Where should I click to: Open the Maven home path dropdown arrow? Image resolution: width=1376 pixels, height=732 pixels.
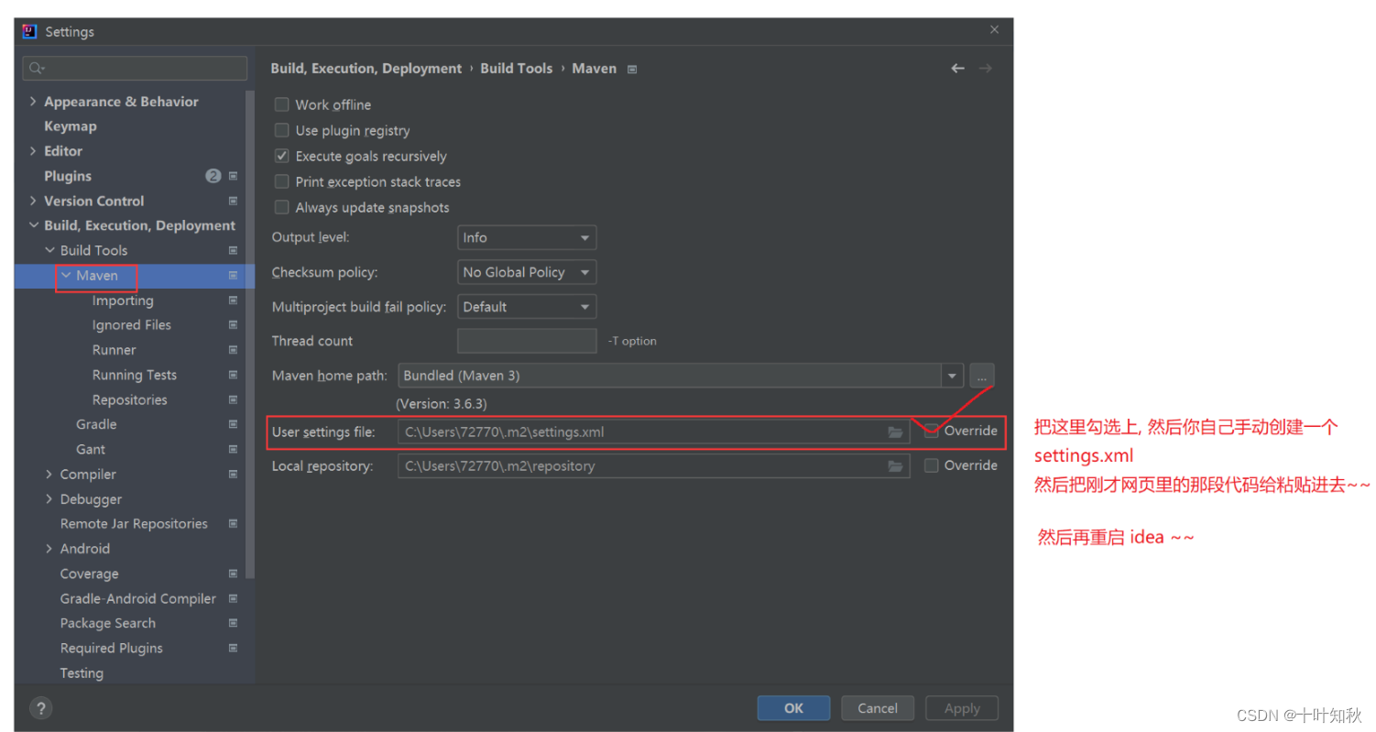pyautogui.click(x=953, y=376)
